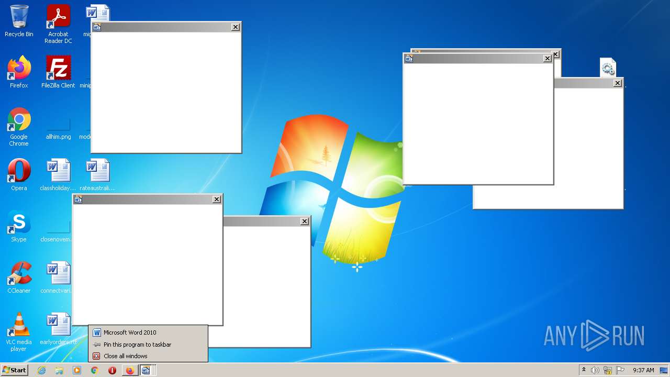Click the Word taskbar button
This screenshot has width=670, height=377.
(x=147, y=370)
